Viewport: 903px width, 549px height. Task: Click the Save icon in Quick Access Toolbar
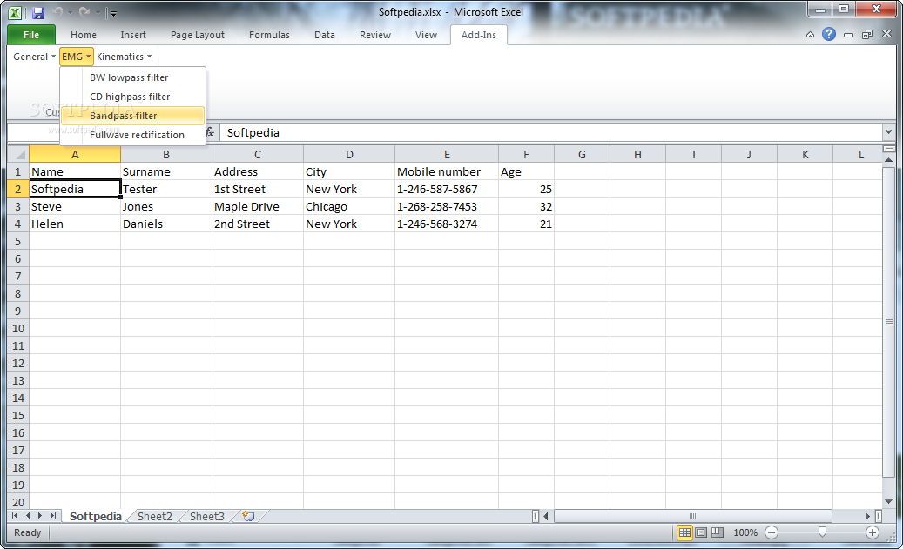38,13
